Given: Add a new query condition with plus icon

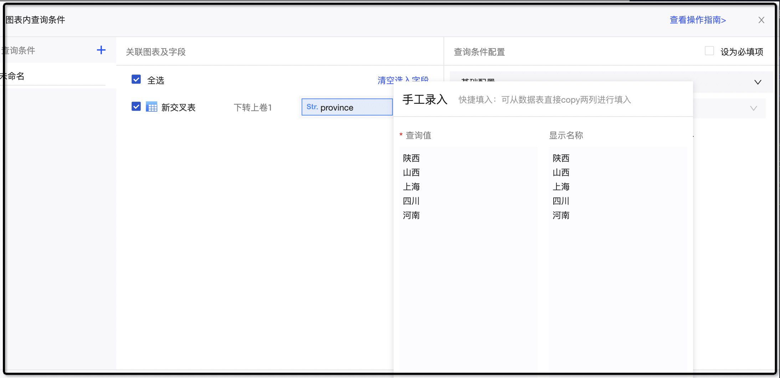Looking at the screenshot, I should click(101, 50).
